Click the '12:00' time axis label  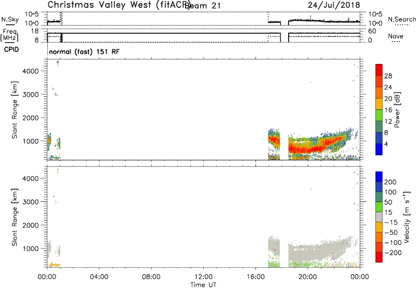(203, 277)
